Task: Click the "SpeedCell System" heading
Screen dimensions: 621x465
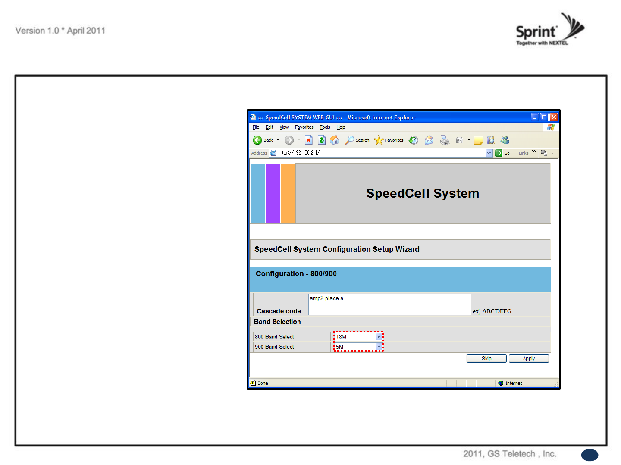Action: (423, 193)
